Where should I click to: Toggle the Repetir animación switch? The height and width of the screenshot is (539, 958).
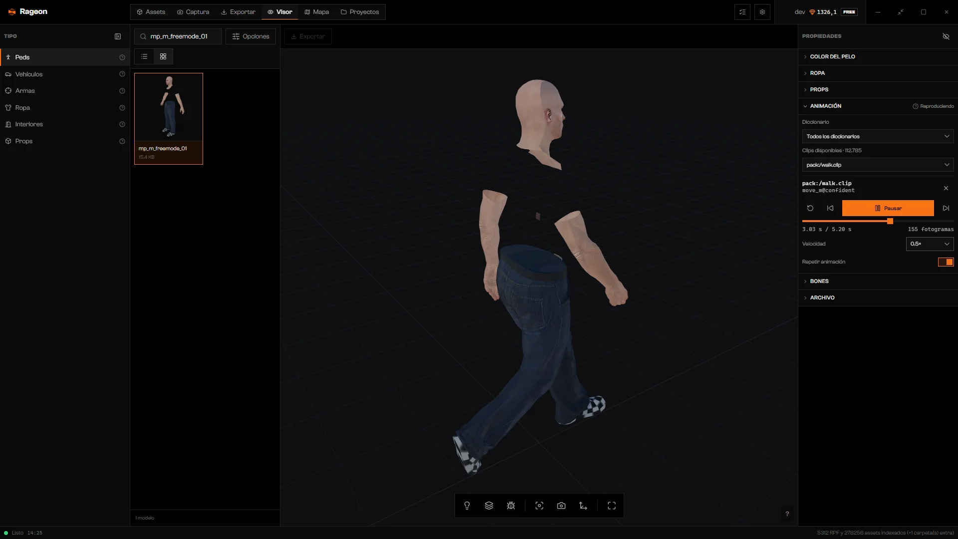tap(946, 262)
